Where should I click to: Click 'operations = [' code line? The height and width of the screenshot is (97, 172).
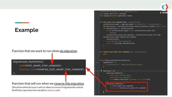[x=109, y=71]
